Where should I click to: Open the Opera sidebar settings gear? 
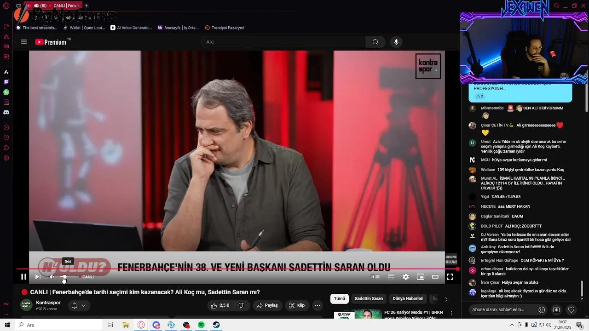click(6, 158)
